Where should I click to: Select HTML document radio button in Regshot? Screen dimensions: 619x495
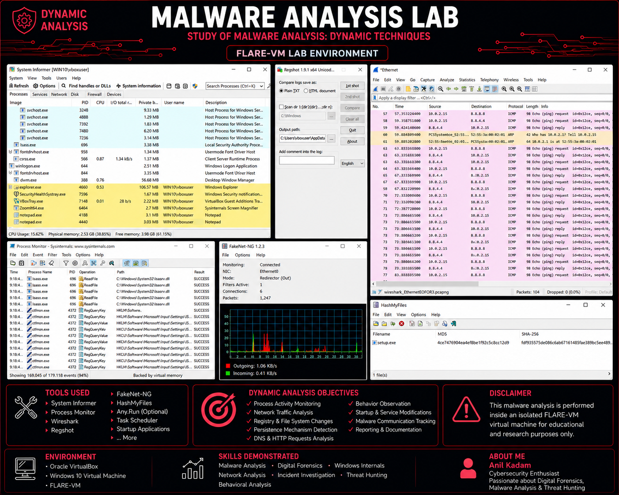coord(306,91)
